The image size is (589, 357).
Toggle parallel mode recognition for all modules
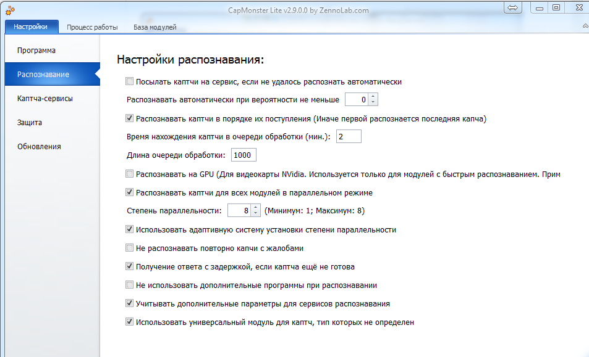pos(129,192)
